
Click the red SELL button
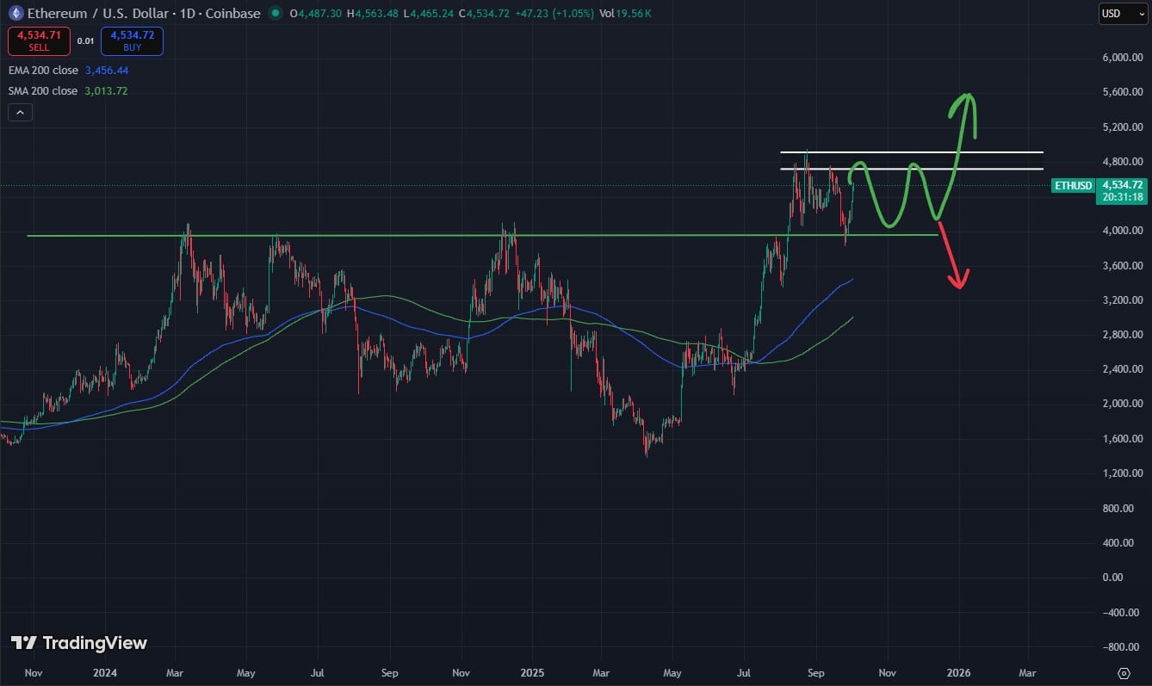click(x=40, y=40)
